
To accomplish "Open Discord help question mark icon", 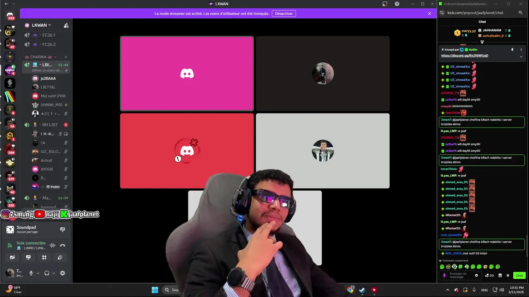I will point(397,4).
